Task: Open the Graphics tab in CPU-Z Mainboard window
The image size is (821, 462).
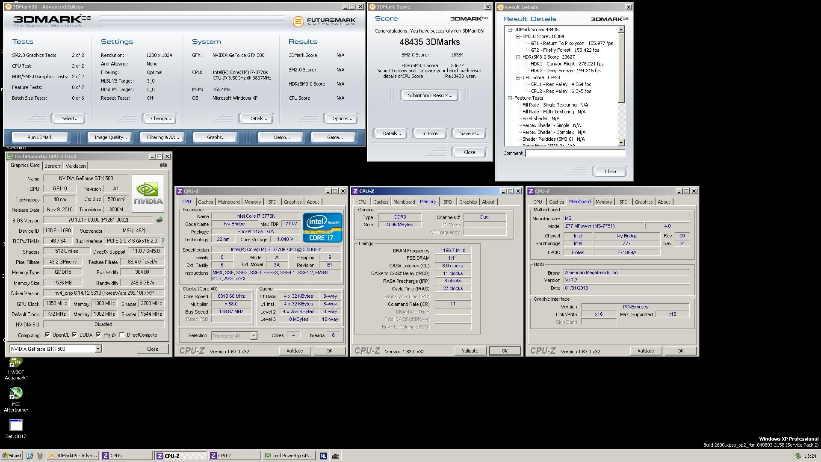Action: [x=644, y=202]
